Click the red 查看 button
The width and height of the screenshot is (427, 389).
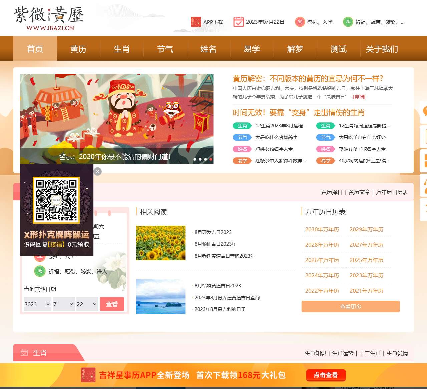tap(112, 304)
